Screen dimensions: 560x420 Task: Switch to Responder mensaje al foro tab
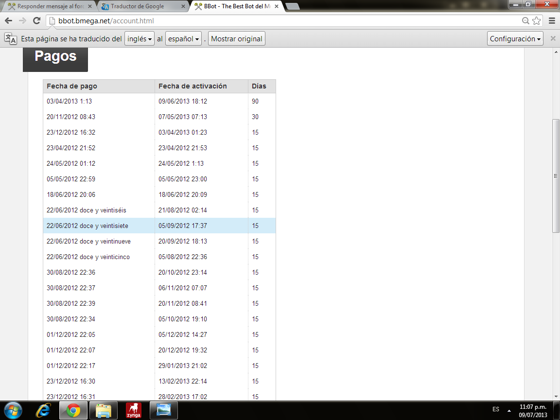[49, 6]
